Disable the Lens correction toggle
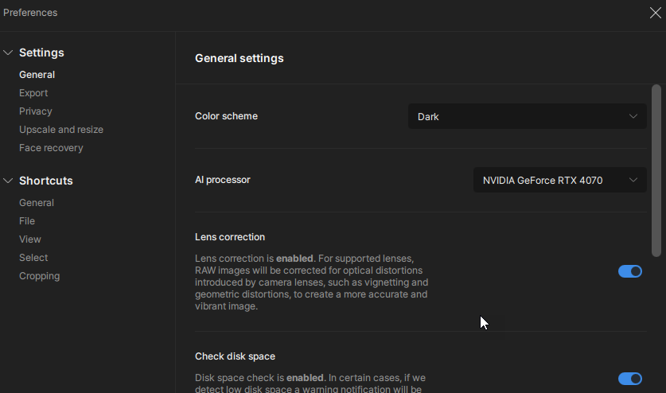Screen dimensions: 666x393 point(630,271)
